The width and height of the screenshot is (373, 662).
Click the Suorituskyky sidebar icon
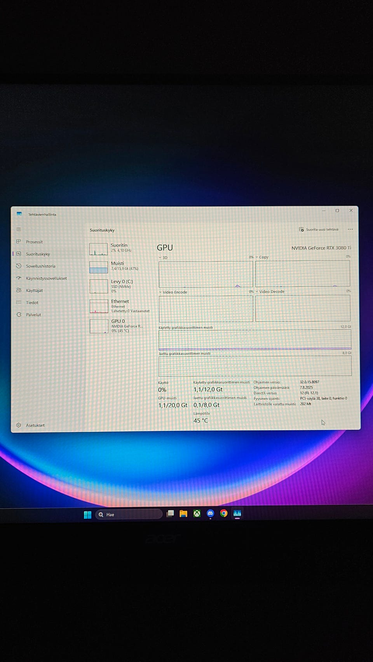[19, 254]
